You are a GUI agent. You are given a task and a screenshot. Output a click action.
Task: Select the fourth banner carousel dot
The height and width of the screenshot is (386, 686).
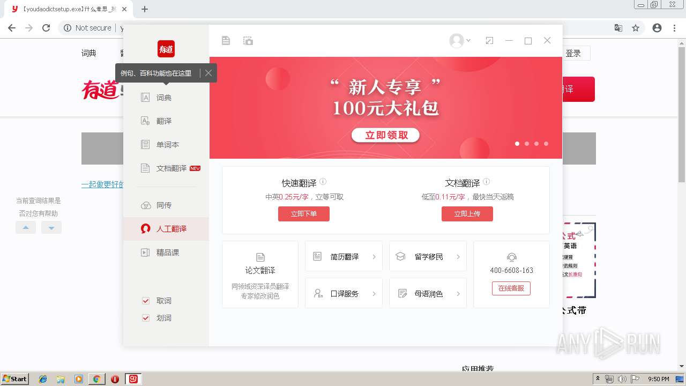[546, 144]
